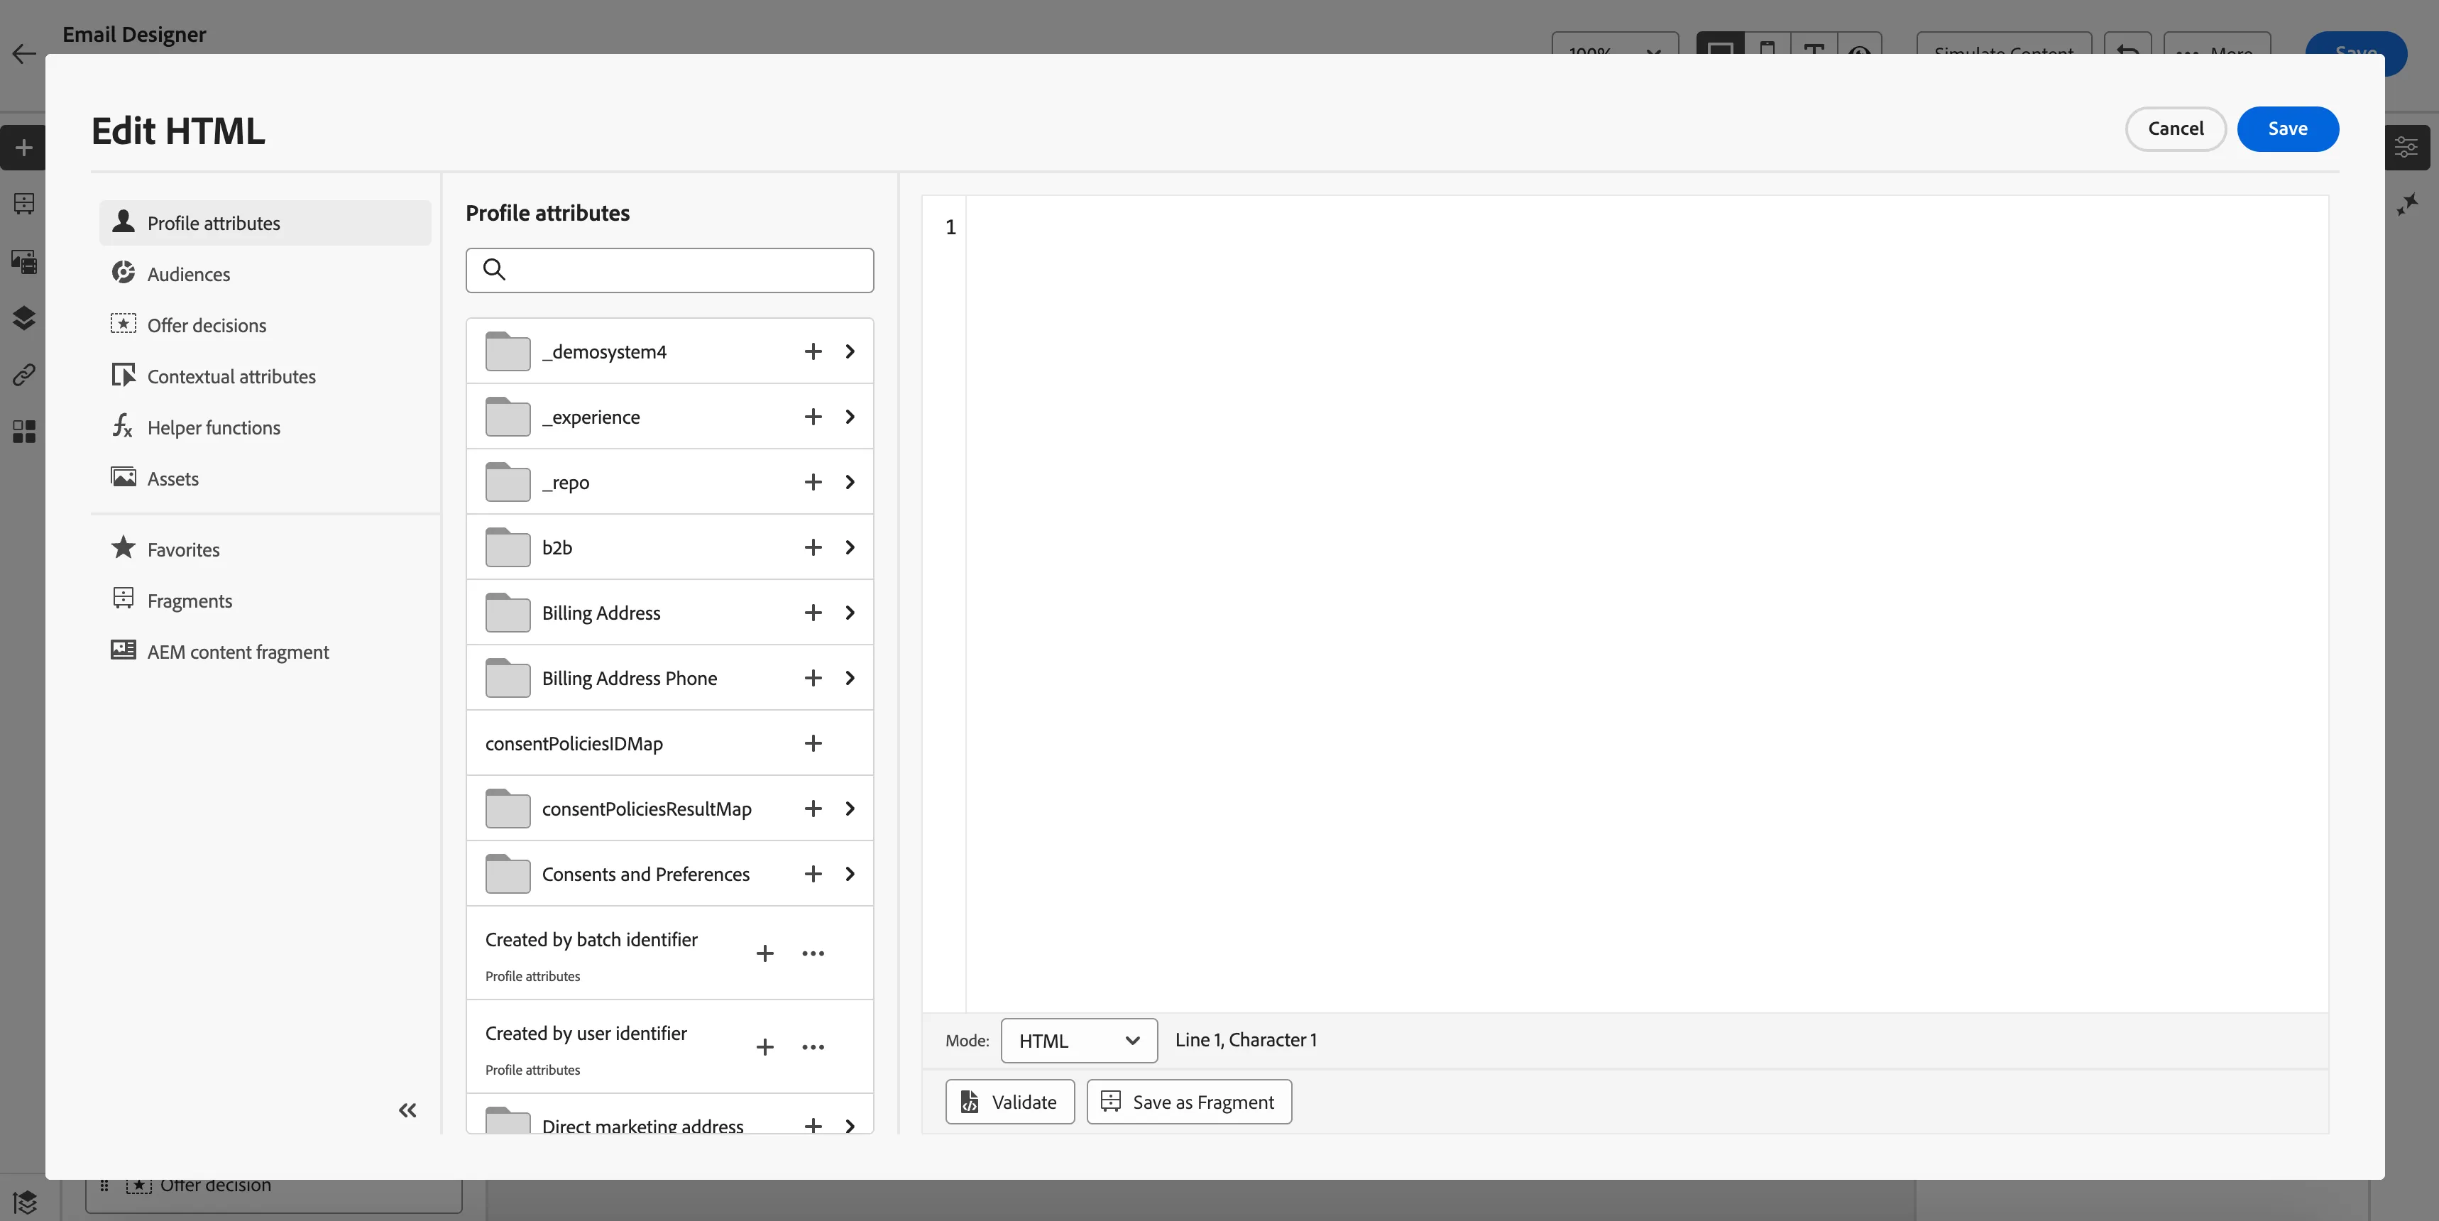Screen dimensions: 2439x1221
Task: Select the _repo folder row
Action: [669, 482]
